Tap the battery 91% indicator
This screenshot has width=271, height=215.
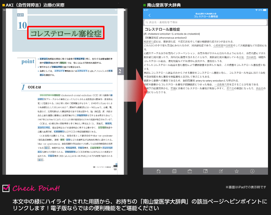point(263,10)
